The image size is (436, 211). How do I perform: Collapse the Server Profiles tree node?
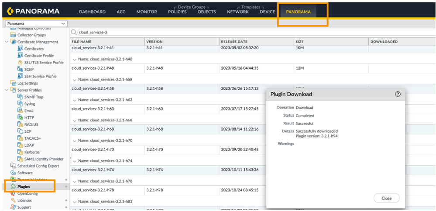tap(7, 90)
